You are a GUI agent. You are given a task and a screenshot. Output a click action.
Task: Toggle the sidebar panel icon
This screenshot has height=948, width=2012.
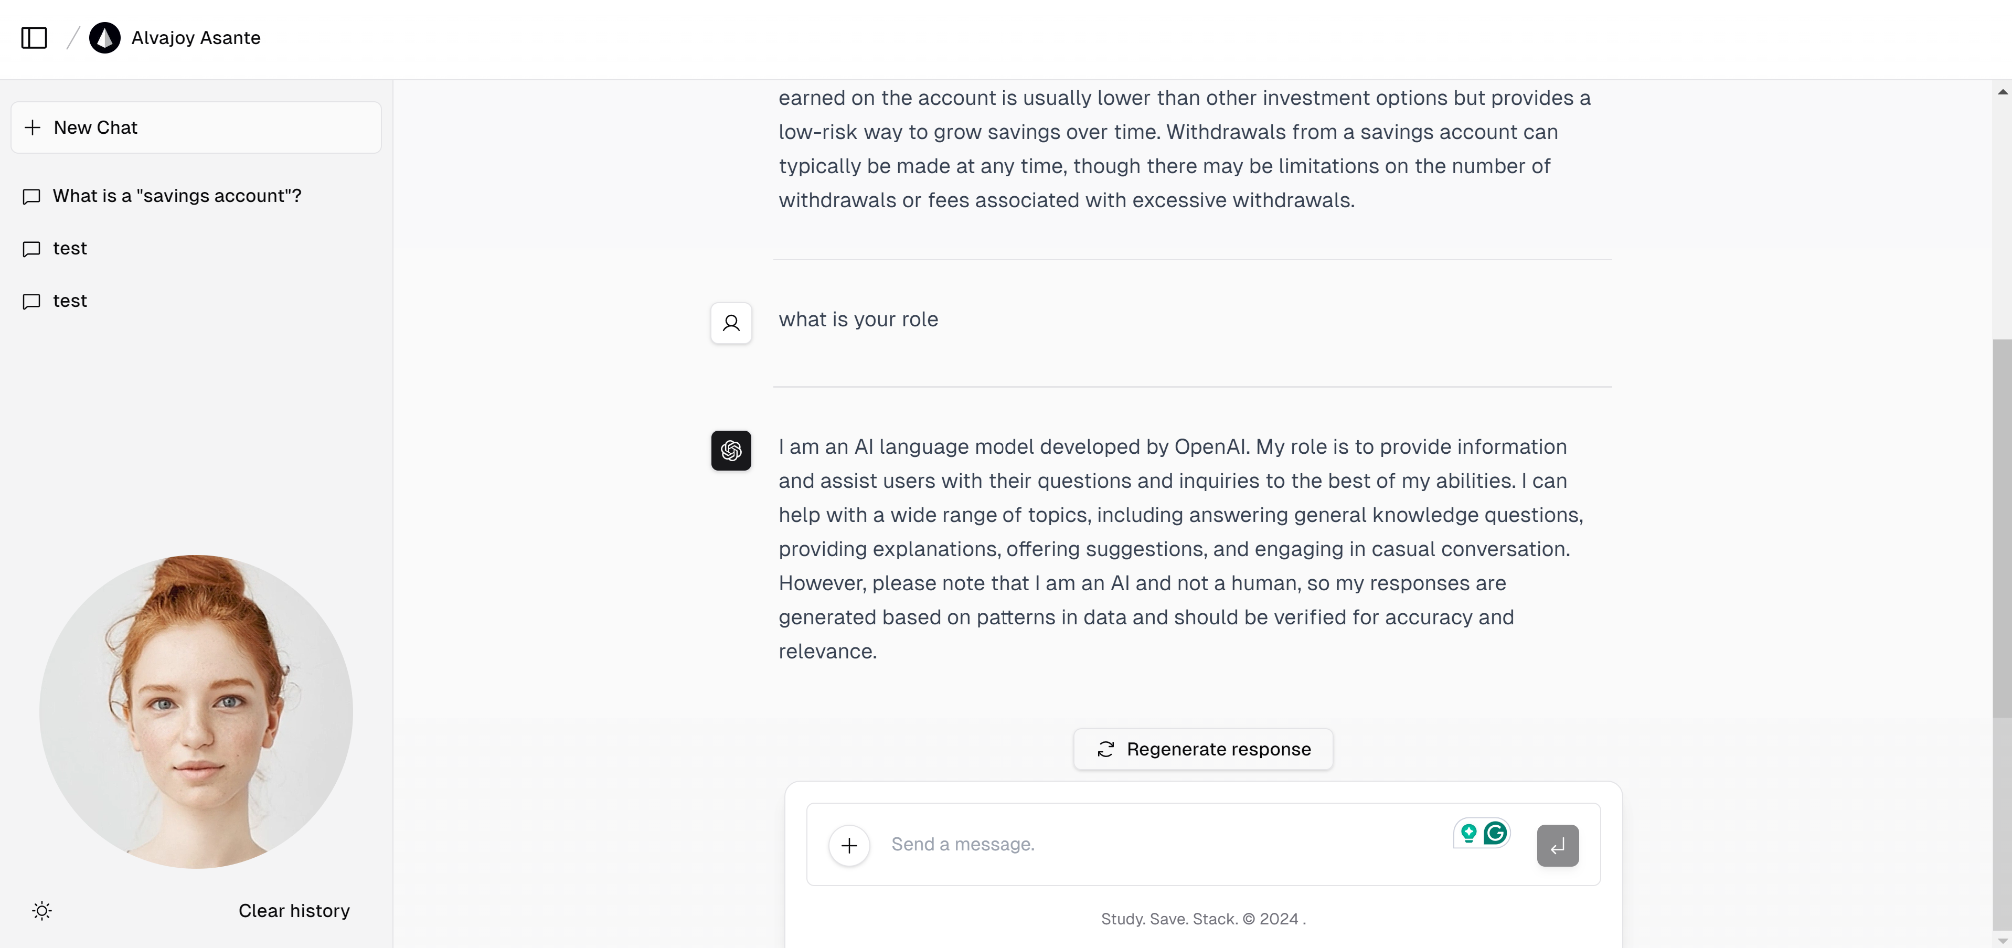pos(35,37)
